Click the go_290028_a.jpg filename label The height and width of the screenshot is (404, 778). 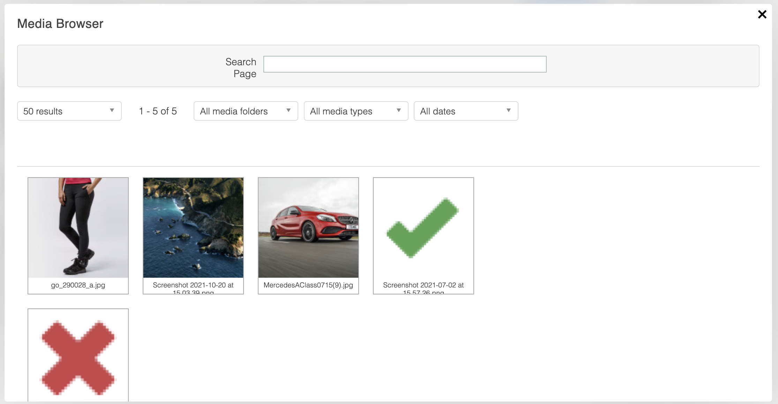point(78,285)
